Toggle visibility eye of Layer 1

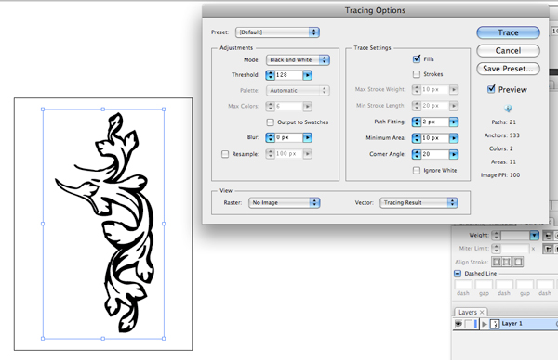pyautogui.click(x=458, y=324)
